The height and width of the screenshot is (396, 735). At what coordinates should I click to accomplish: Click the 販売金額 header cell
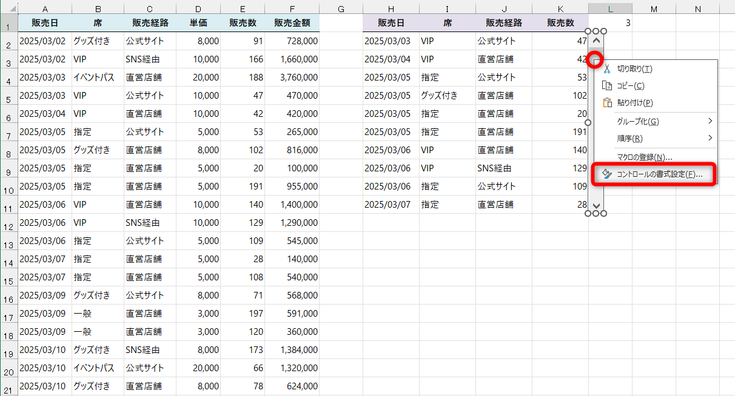[x=292, y=23]
